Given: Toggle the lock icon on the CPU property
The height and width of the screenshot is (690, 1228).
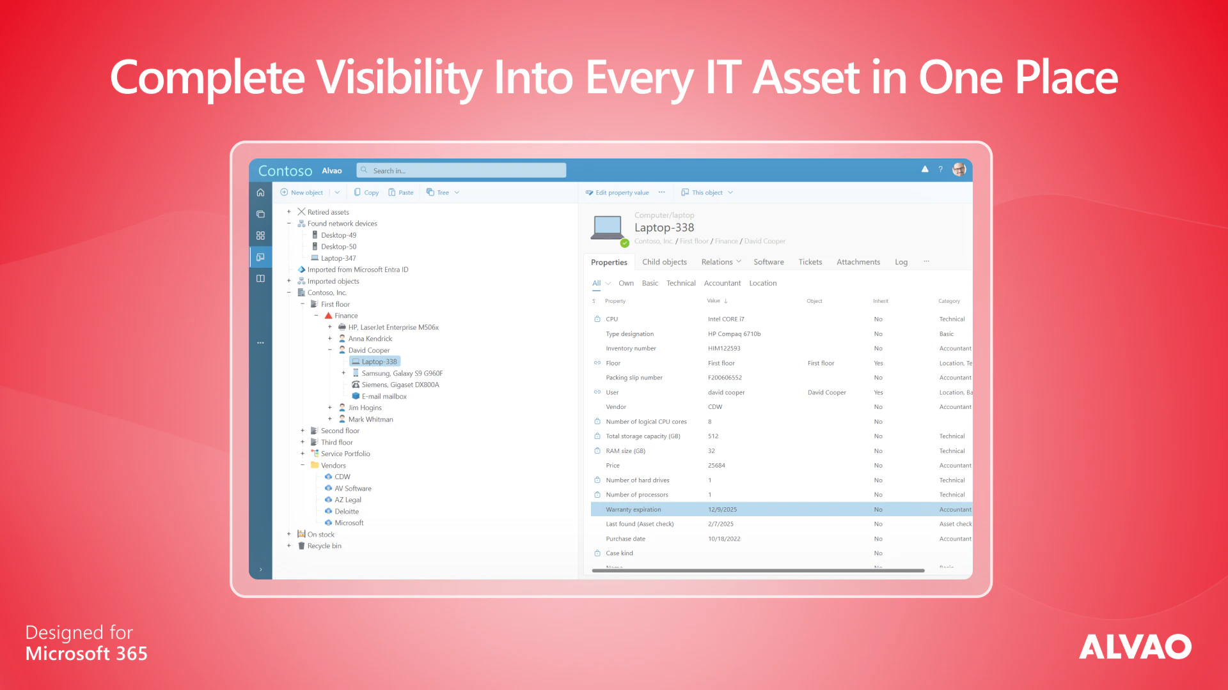Looking at the screenshot, I should pos(596,318).
